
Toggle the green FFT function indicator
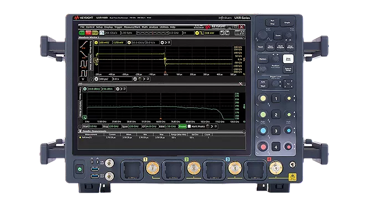coord(85,89)
